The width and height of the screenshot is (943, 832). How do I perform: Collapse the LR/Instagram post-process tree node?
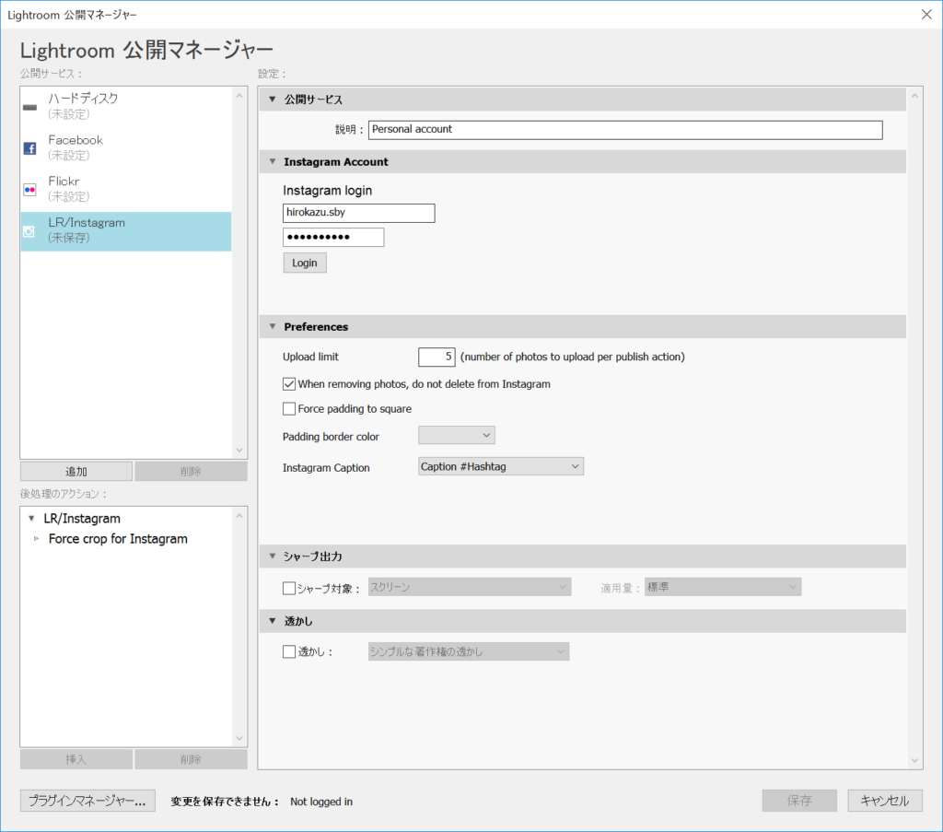point(32,519)
